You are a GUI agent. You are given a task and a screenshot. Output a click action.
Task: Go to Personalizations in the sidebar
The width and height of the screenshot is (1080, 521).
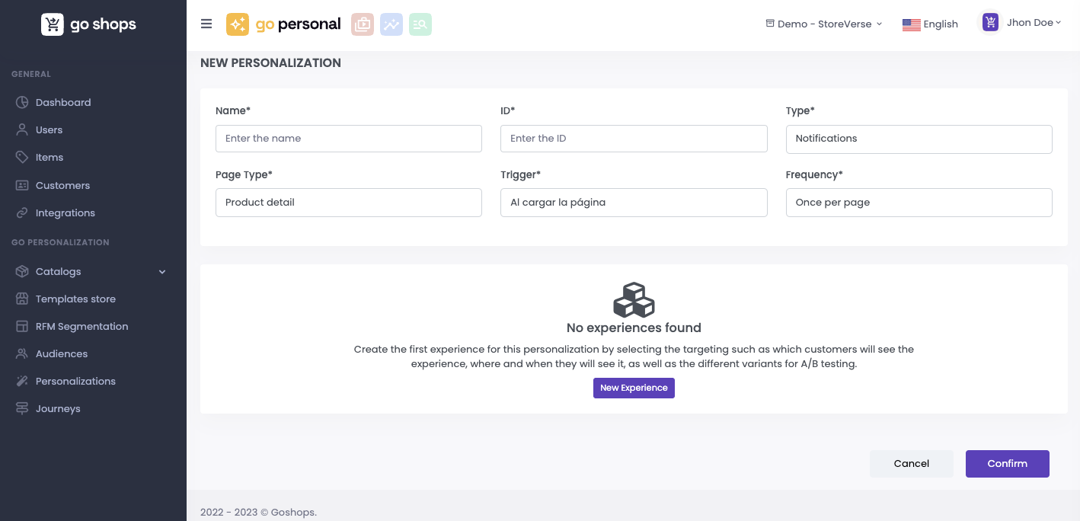(x=75, y=381)
